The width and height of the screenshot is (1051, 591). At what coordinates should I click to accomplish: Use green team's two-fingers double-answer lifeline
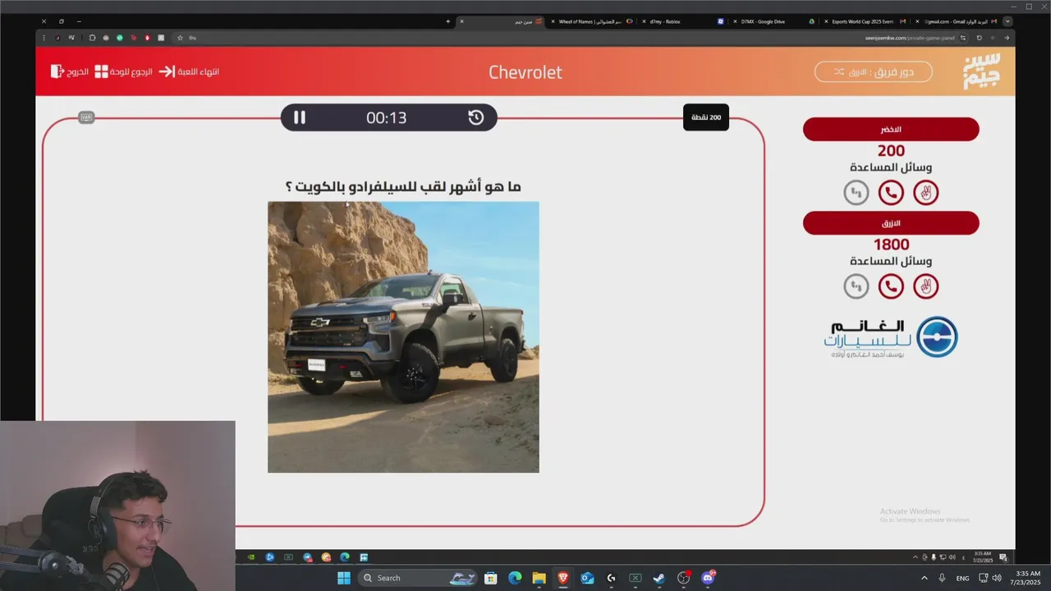coord(925,192)
